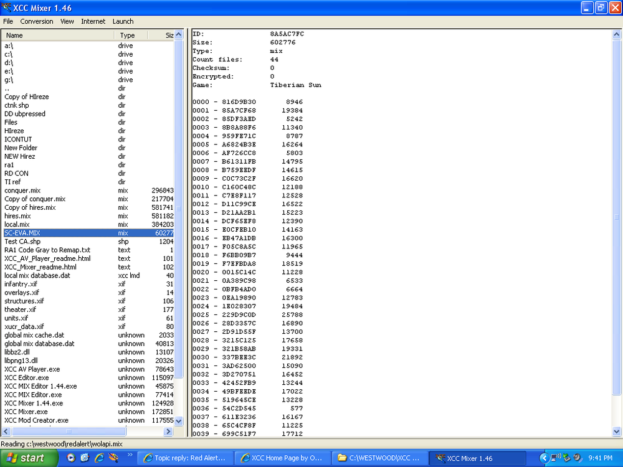Open the Launch menu
The height and width of the screenshot is (467, 623).
coord(123,21)
